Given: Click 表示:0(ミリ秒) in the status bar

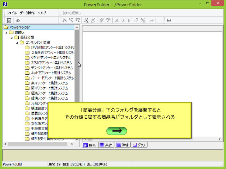Looking at the screenshot, I should 97,164.
